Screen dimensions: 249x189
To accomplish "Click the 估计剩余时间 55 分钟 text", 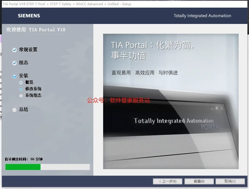I will click(24, 159).
